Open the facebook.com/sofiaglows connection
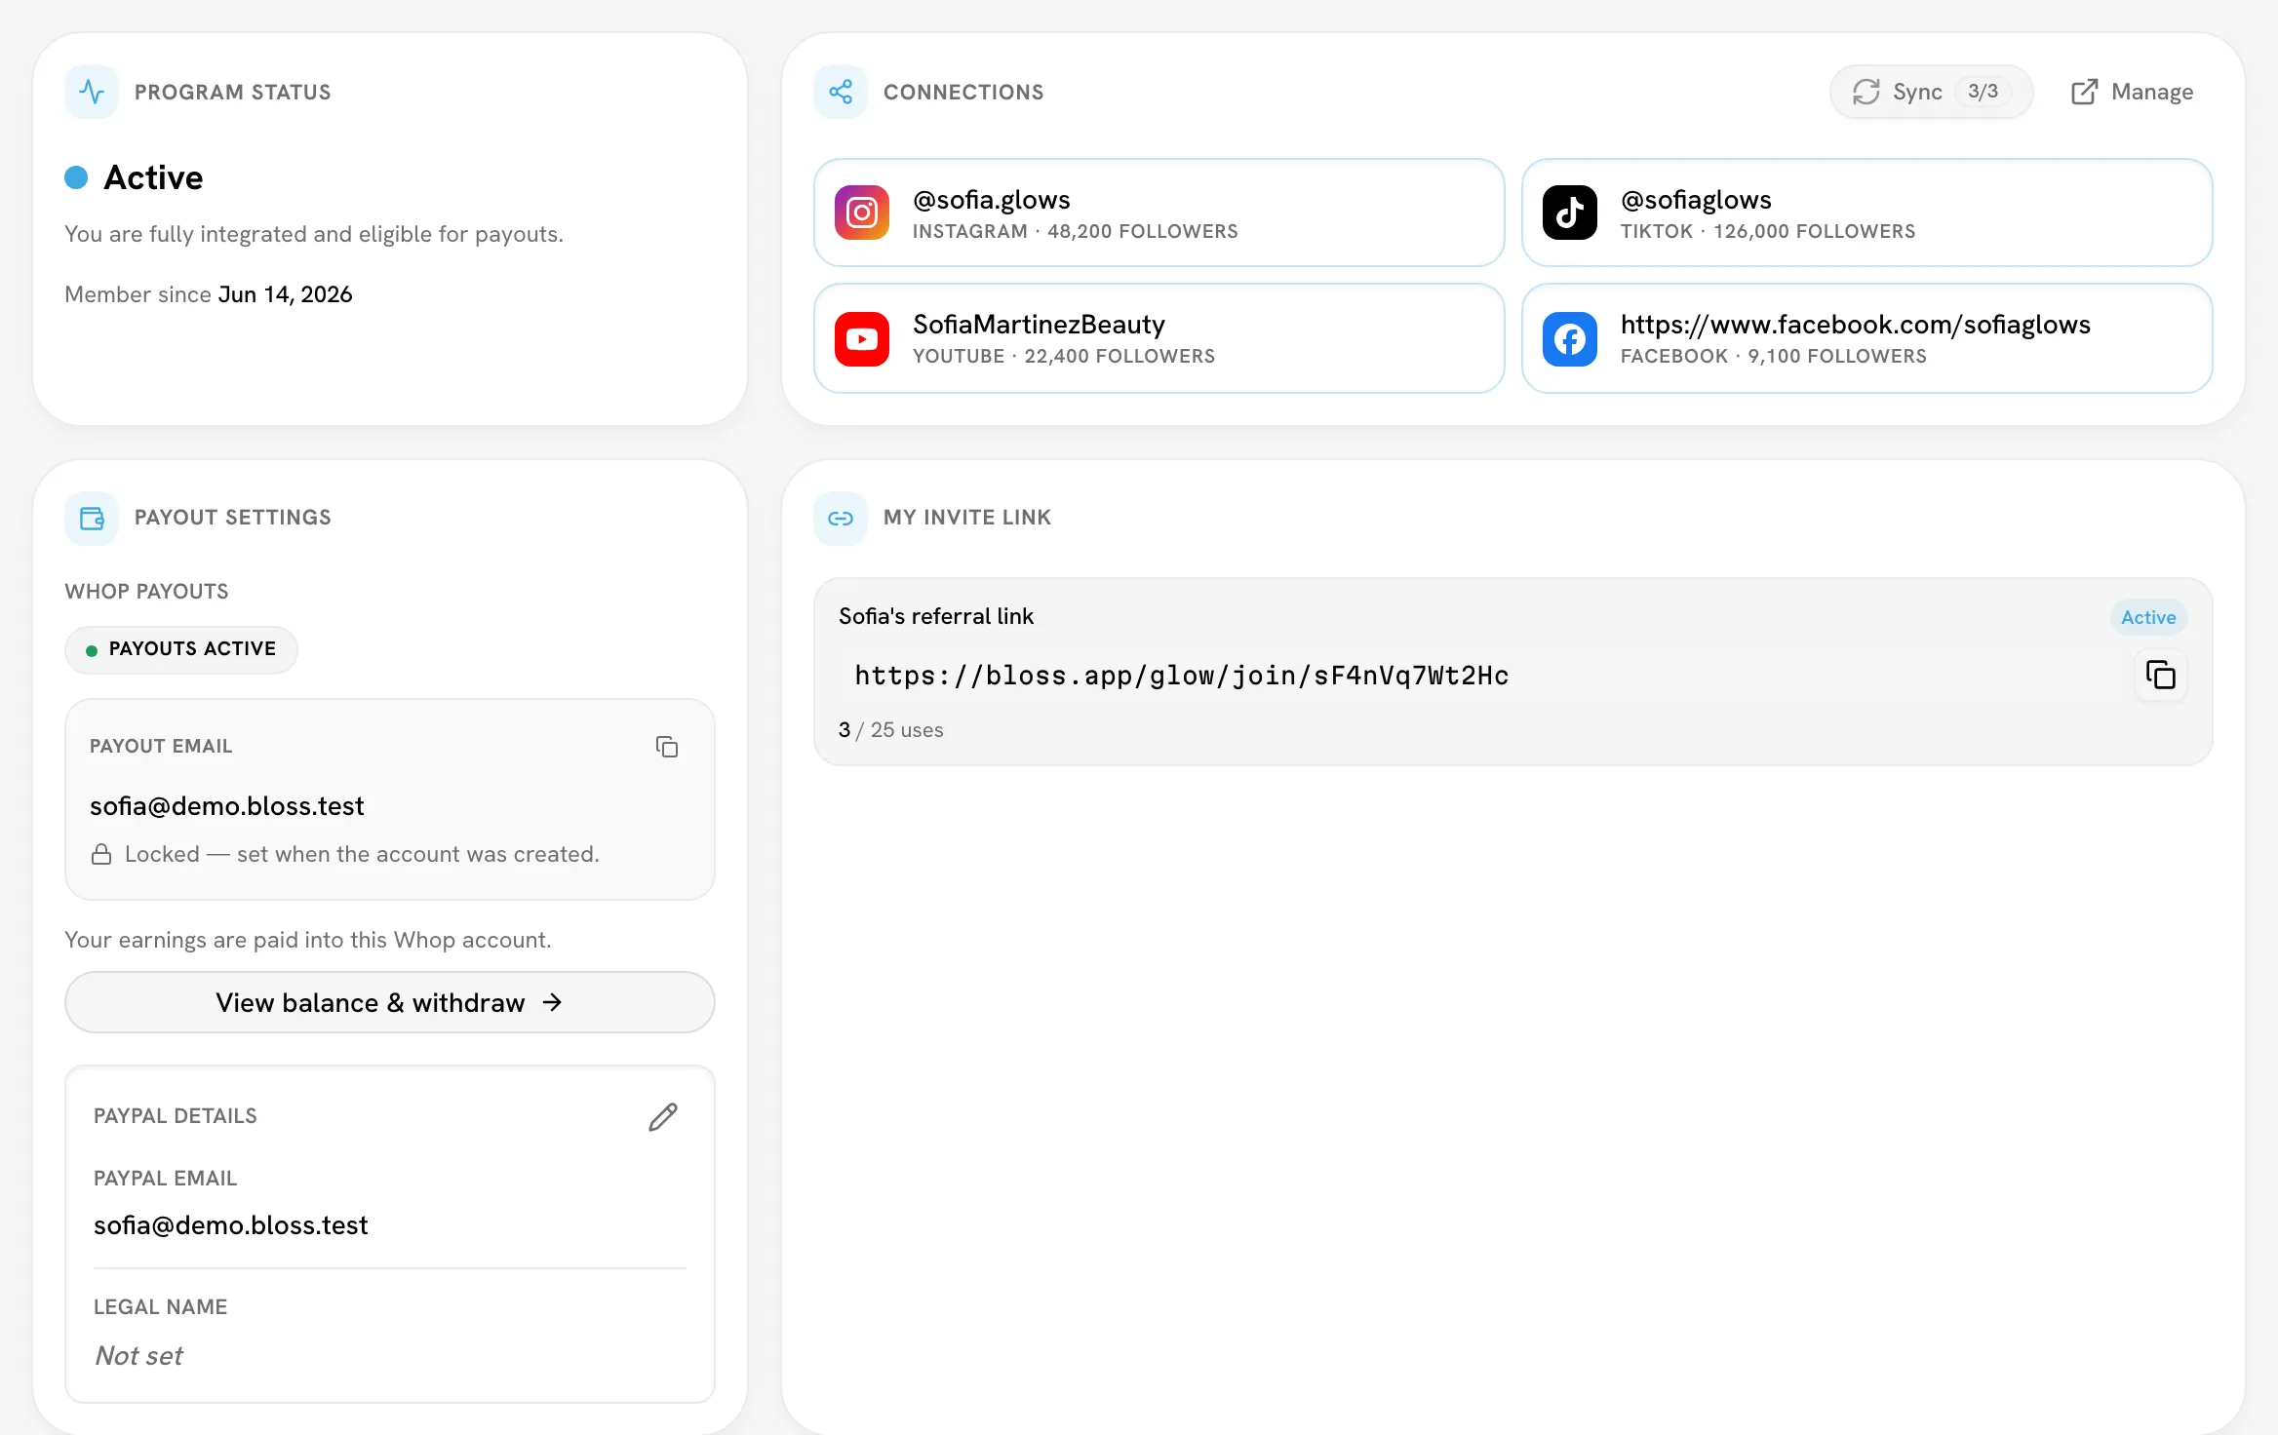This screenshot has height=1435, width=2278. (1867, 338)
